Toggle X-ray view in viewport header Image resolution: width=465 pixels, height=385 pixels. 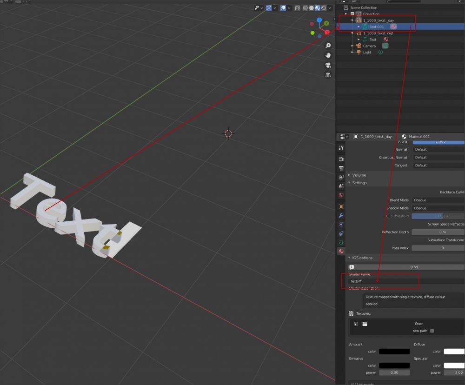pos(298,8)
